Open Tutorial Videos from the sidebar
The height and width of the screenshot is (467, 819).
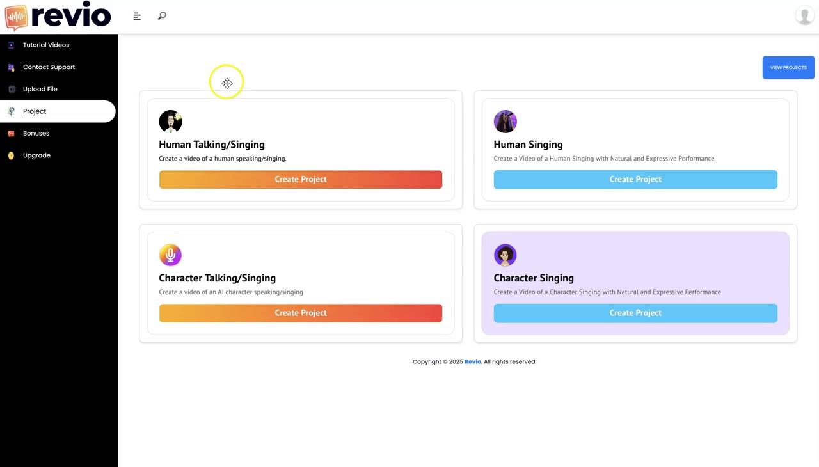tap(46, 45)
